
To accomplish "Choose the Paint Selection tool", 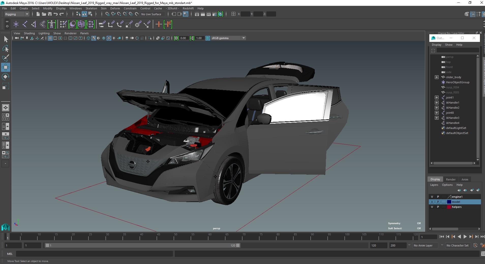I will coord(6,58).
